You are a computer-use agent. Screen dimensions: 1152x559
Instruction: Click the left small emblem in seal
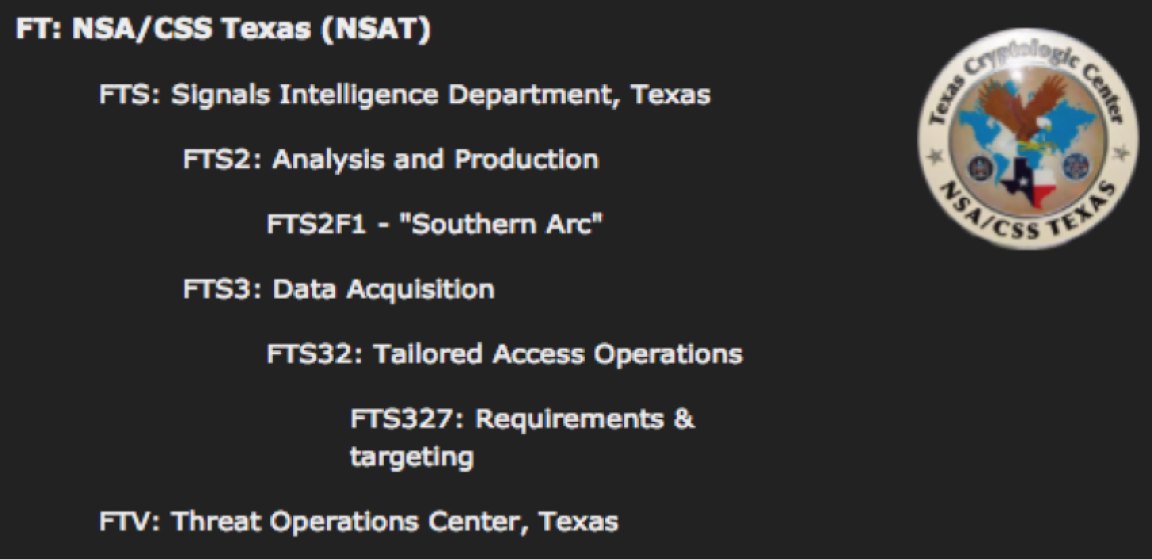(x=980, y=167)
